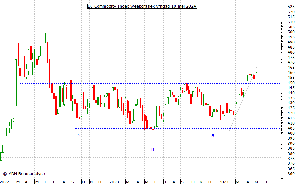Viewport: 296px width, 184px height.
Task: Select the 2023 year label on time axis
Action: pos(114,182)
